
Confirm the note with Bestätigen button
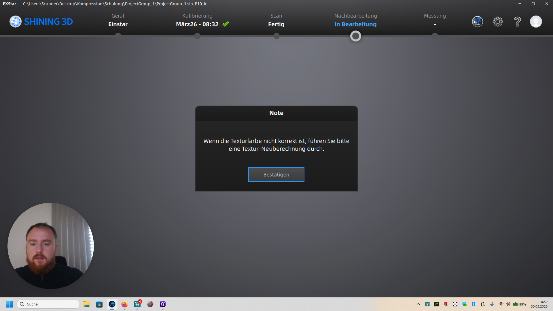click(276, 175)
